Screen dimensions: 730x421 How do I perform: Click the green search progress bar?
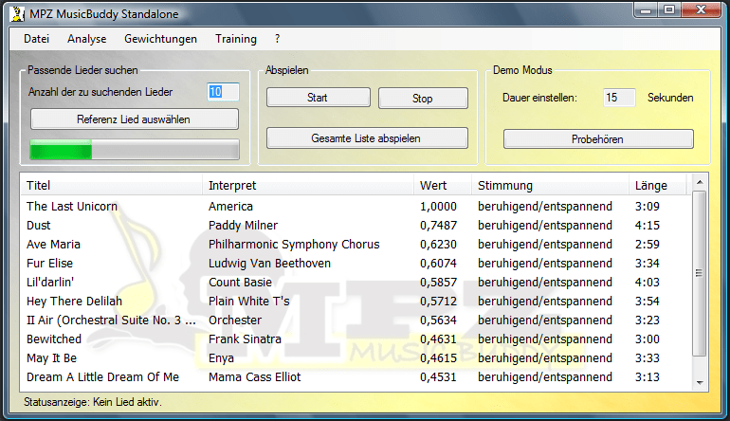pyautogui.click(x=135, y=150)
